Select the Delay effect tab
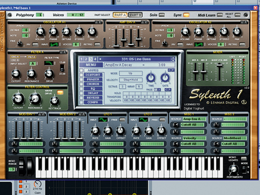Viewport: 260px width, 195px height. pos(93,93)
